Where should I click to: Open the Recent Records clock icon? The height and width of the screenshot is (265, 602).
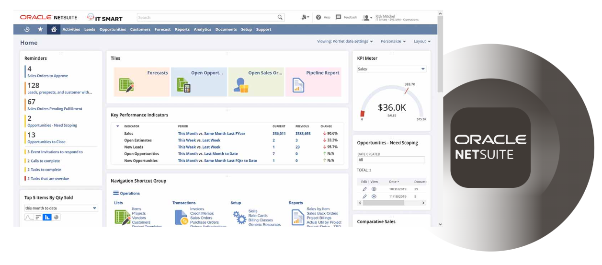27,29
